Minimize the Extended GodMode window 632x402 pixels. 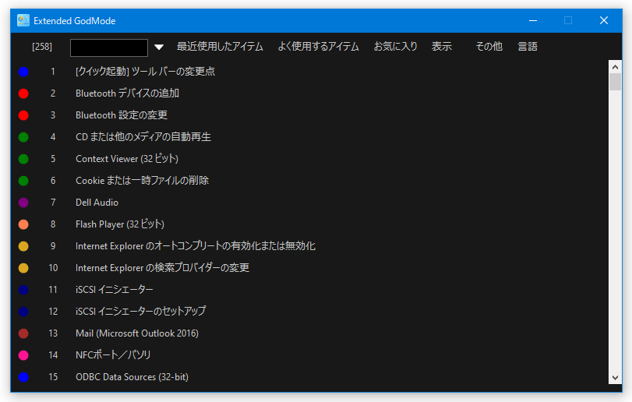(x=533, y=20)
